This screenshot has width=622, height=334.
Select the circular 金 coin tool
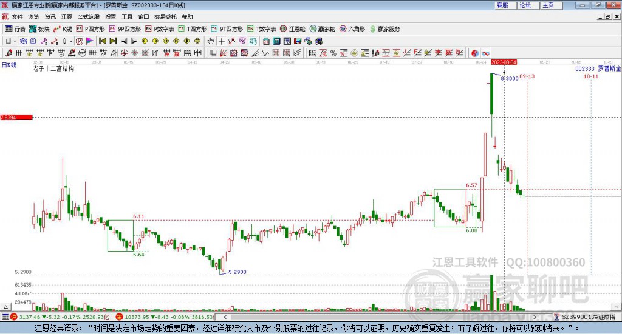point(354,53)
